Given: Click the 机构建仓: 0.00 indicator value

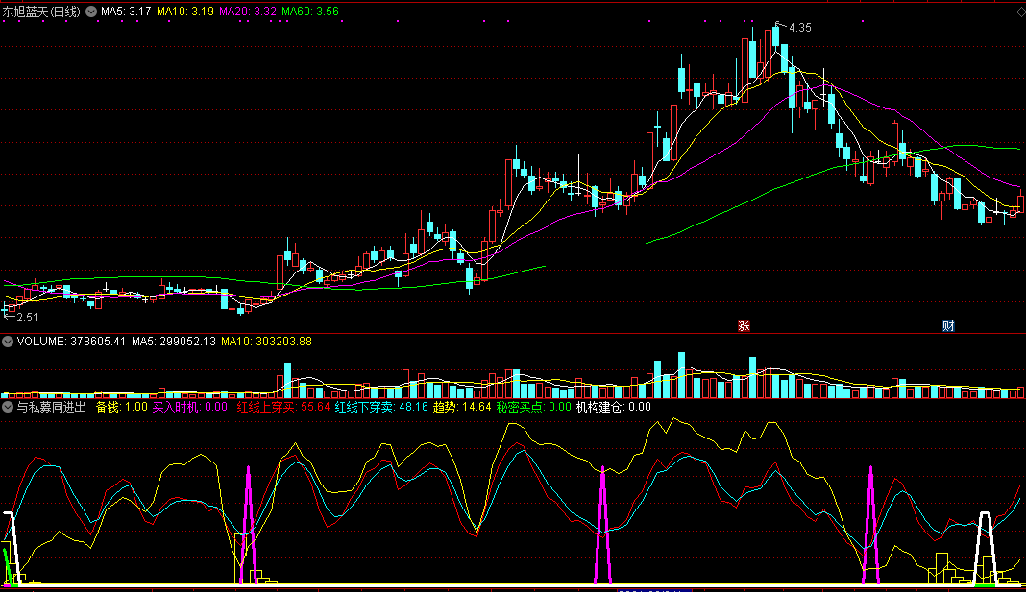Looking at the screenshot, I should [x=613, y=407].
